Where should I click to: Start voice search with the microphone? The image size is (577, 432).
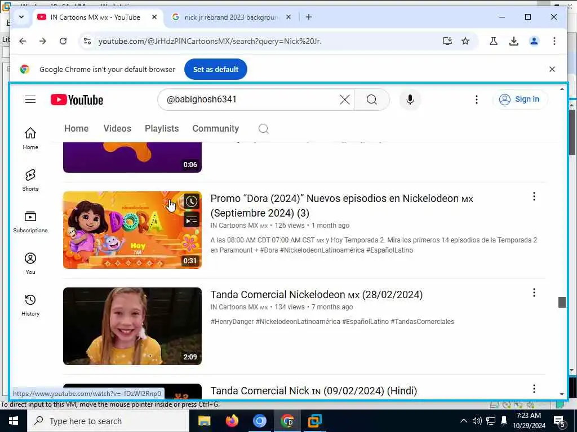point(410,100)
